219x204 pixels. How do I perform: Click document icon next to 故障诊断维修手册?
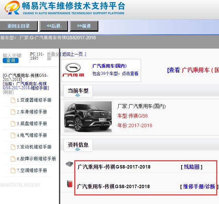13,159
